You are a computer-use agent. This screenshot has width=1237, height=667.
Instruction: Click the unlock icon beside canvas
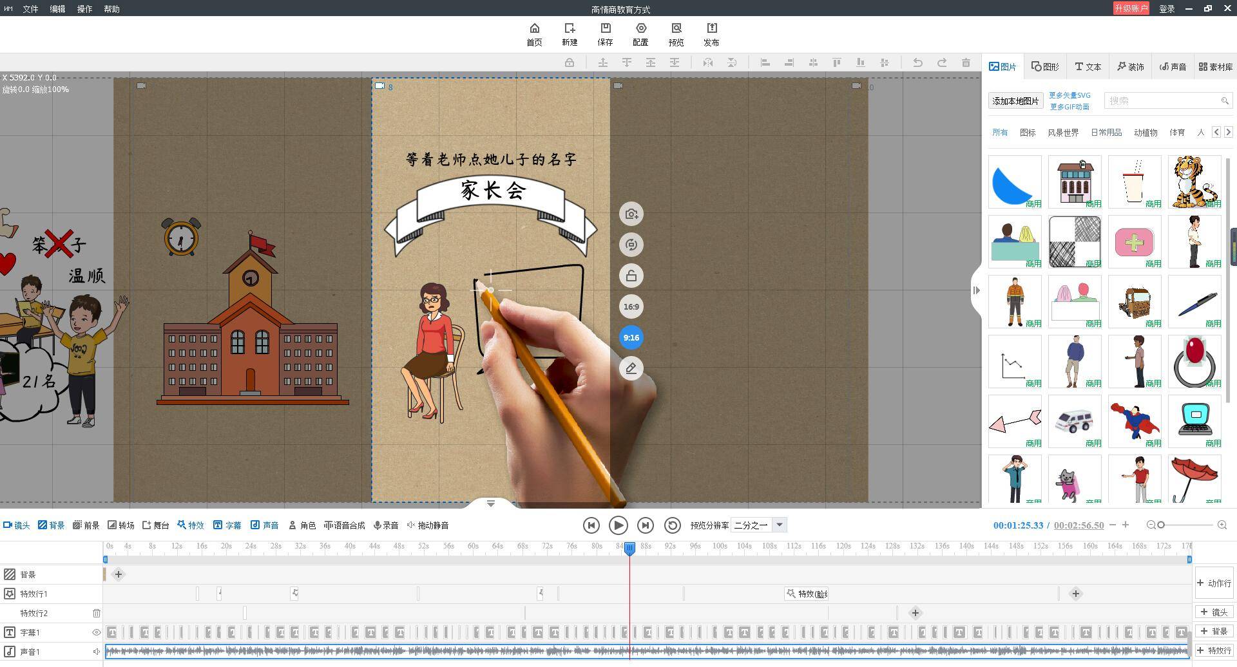pos(631,276)
